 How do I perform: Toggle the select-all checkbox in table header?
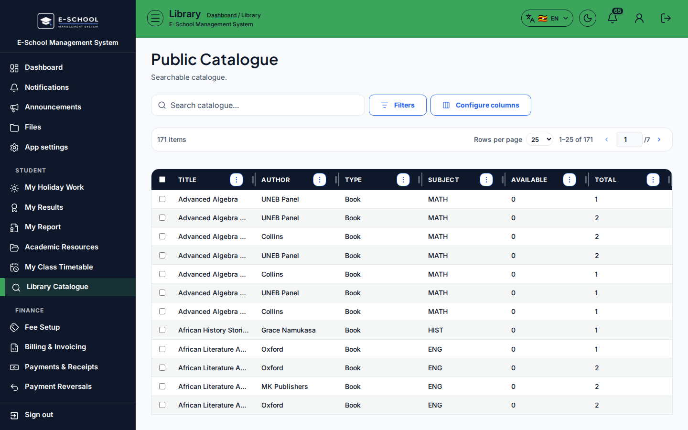[162, 180]
